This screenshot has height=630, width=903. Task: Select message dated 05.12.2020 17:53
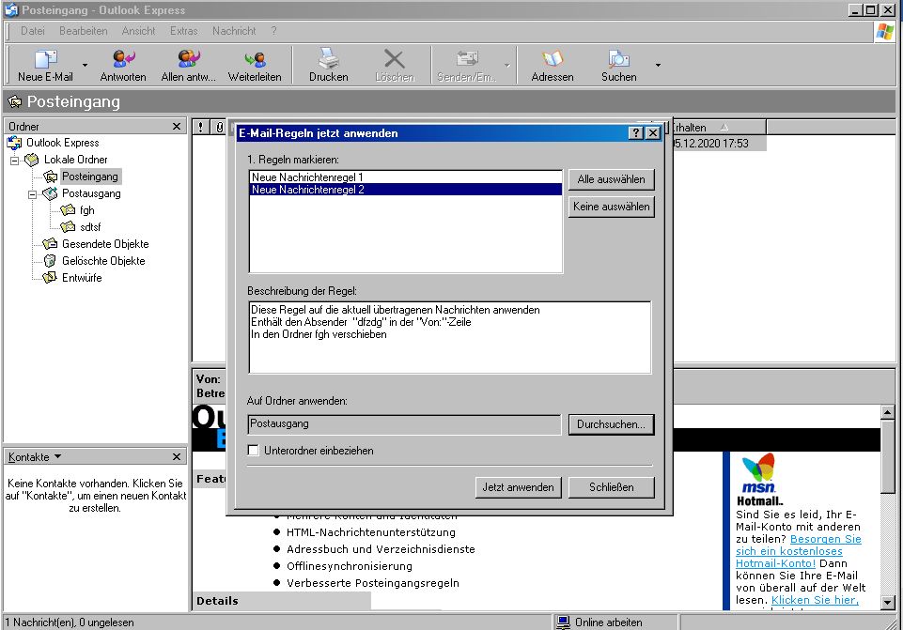tap(719, 144)
